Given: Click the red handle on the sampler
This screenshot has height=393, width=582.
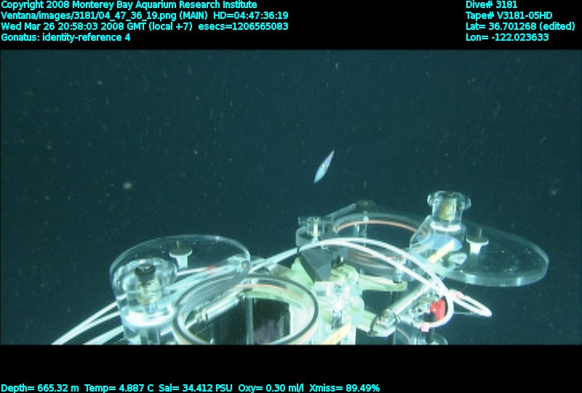Looking at the screenshot, I should (x=436, y=309).
